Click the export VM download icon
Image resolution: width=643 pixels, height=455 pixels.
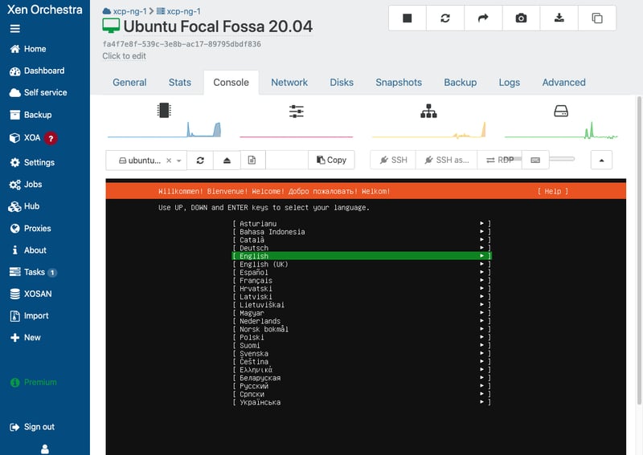pyautogui.click(x=559, y=18)
